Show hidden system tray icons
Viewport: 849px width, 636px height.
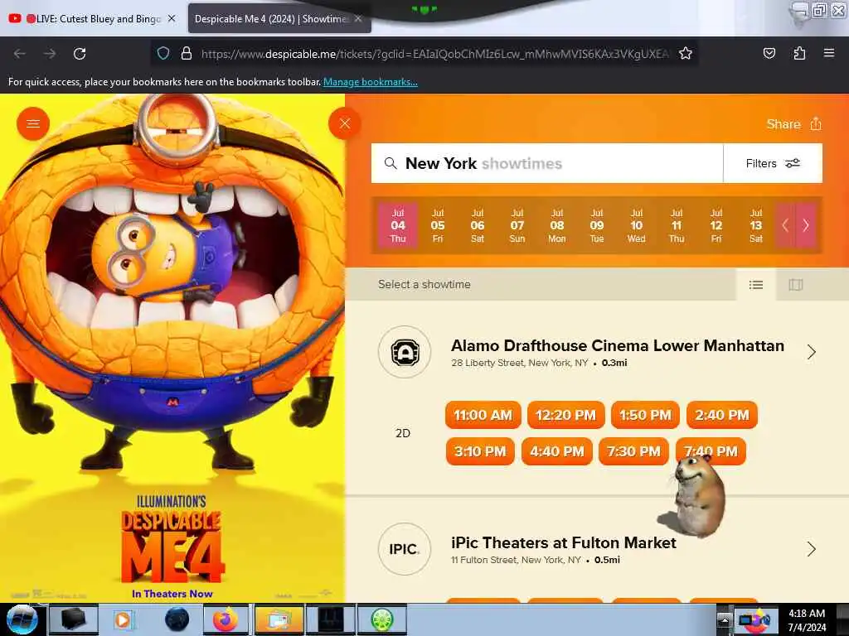tap(723, 619)
